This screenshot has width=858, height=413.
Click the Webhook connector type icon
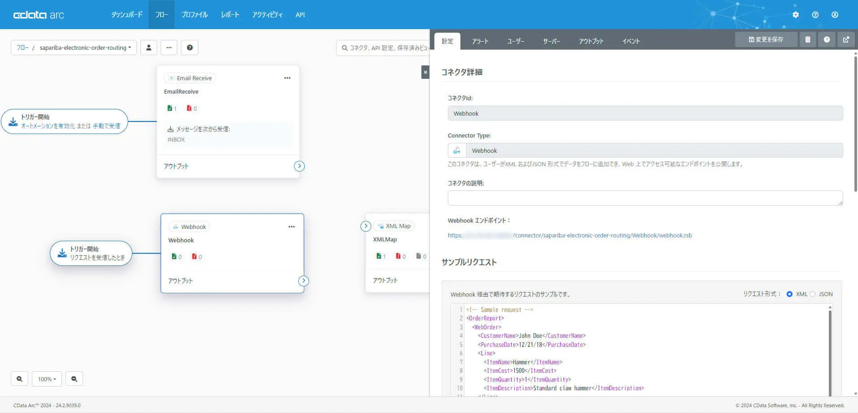457,151
